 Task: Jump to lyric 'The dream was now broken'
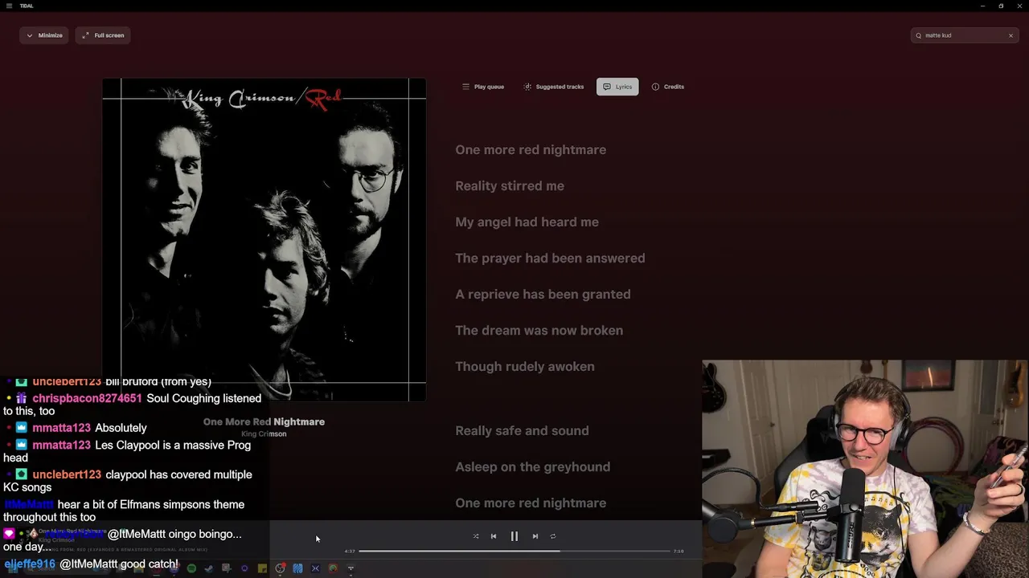(x=539, y=331)
